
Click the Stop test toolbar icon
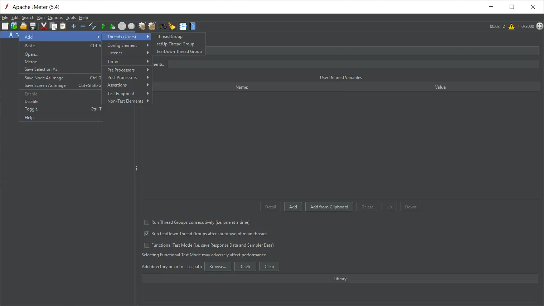pyautogui.click(x=122, y=26)
